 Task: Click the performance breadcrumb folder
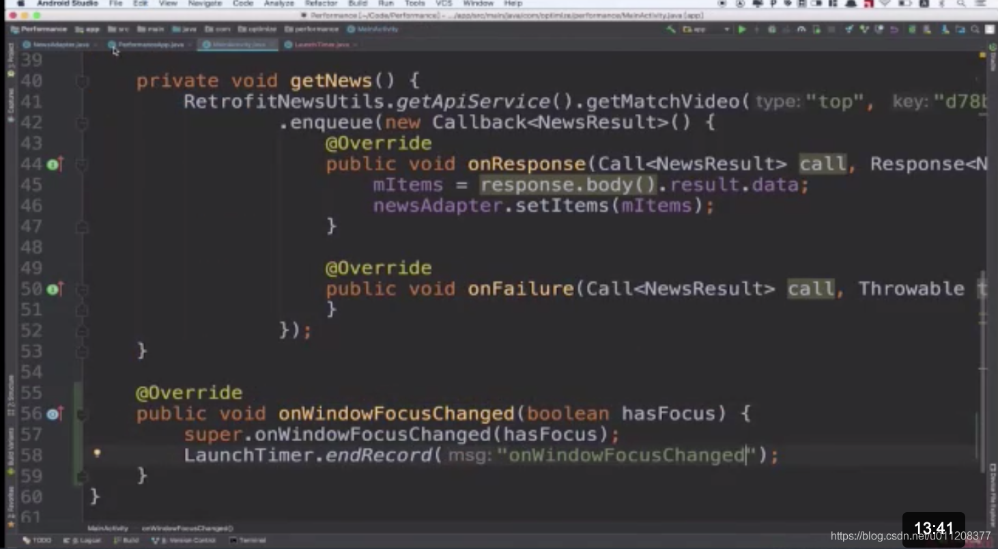(312, 29)
